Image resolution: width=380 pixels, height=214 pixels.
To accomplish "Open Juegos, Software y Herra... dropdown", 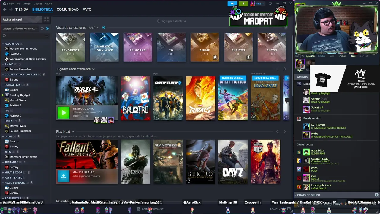I will point(20,29).
